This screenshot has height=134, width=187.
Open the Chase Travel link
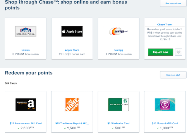click(165, 24)
